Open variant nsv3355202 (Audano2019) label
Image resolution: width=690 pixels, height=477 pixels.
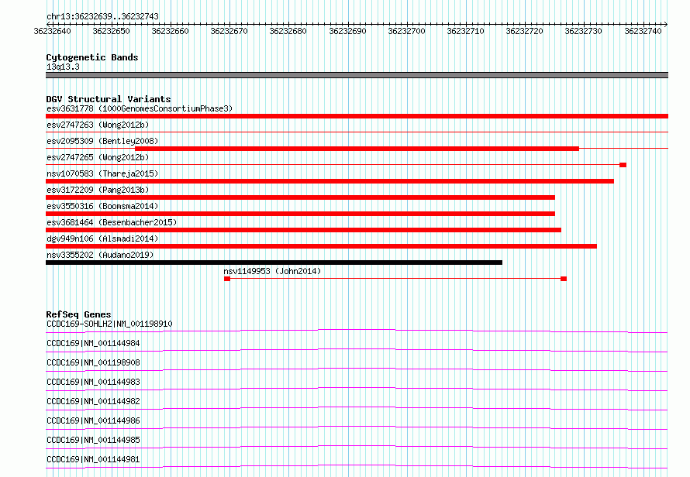100,255
